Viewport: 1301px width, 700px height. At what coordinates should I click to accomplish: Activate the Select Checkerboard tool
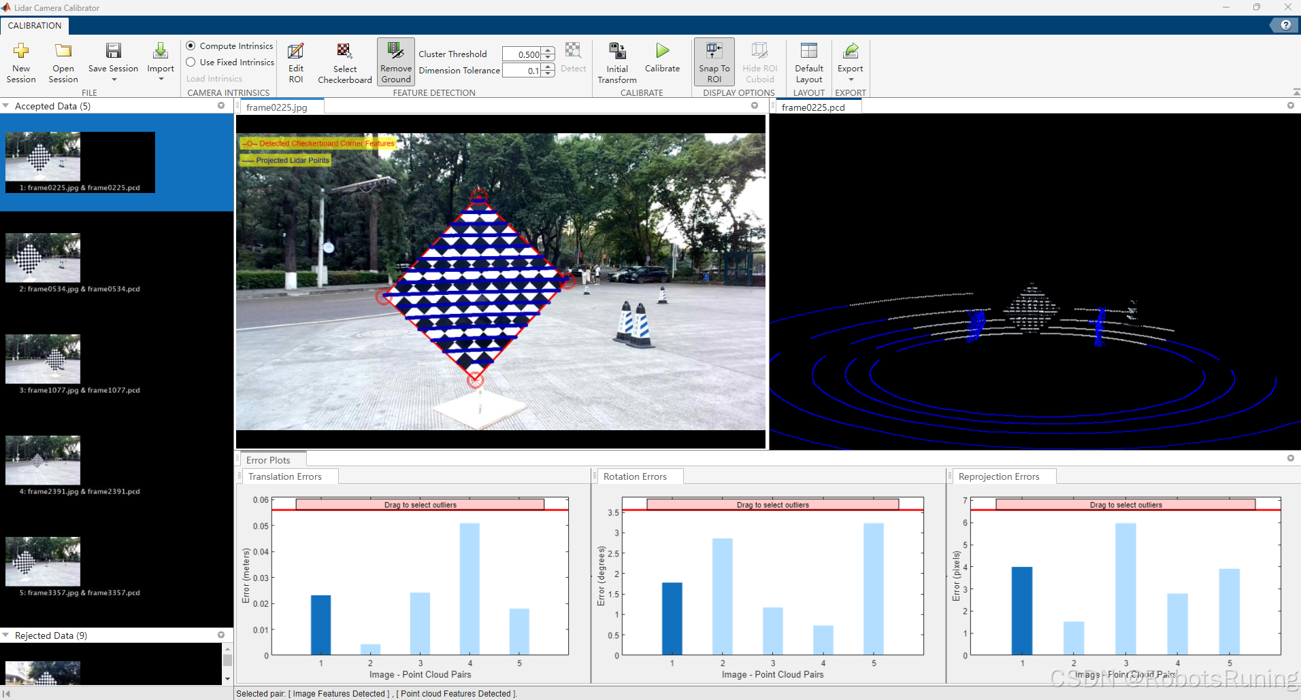pyautogui.click(x=344, y=61)
